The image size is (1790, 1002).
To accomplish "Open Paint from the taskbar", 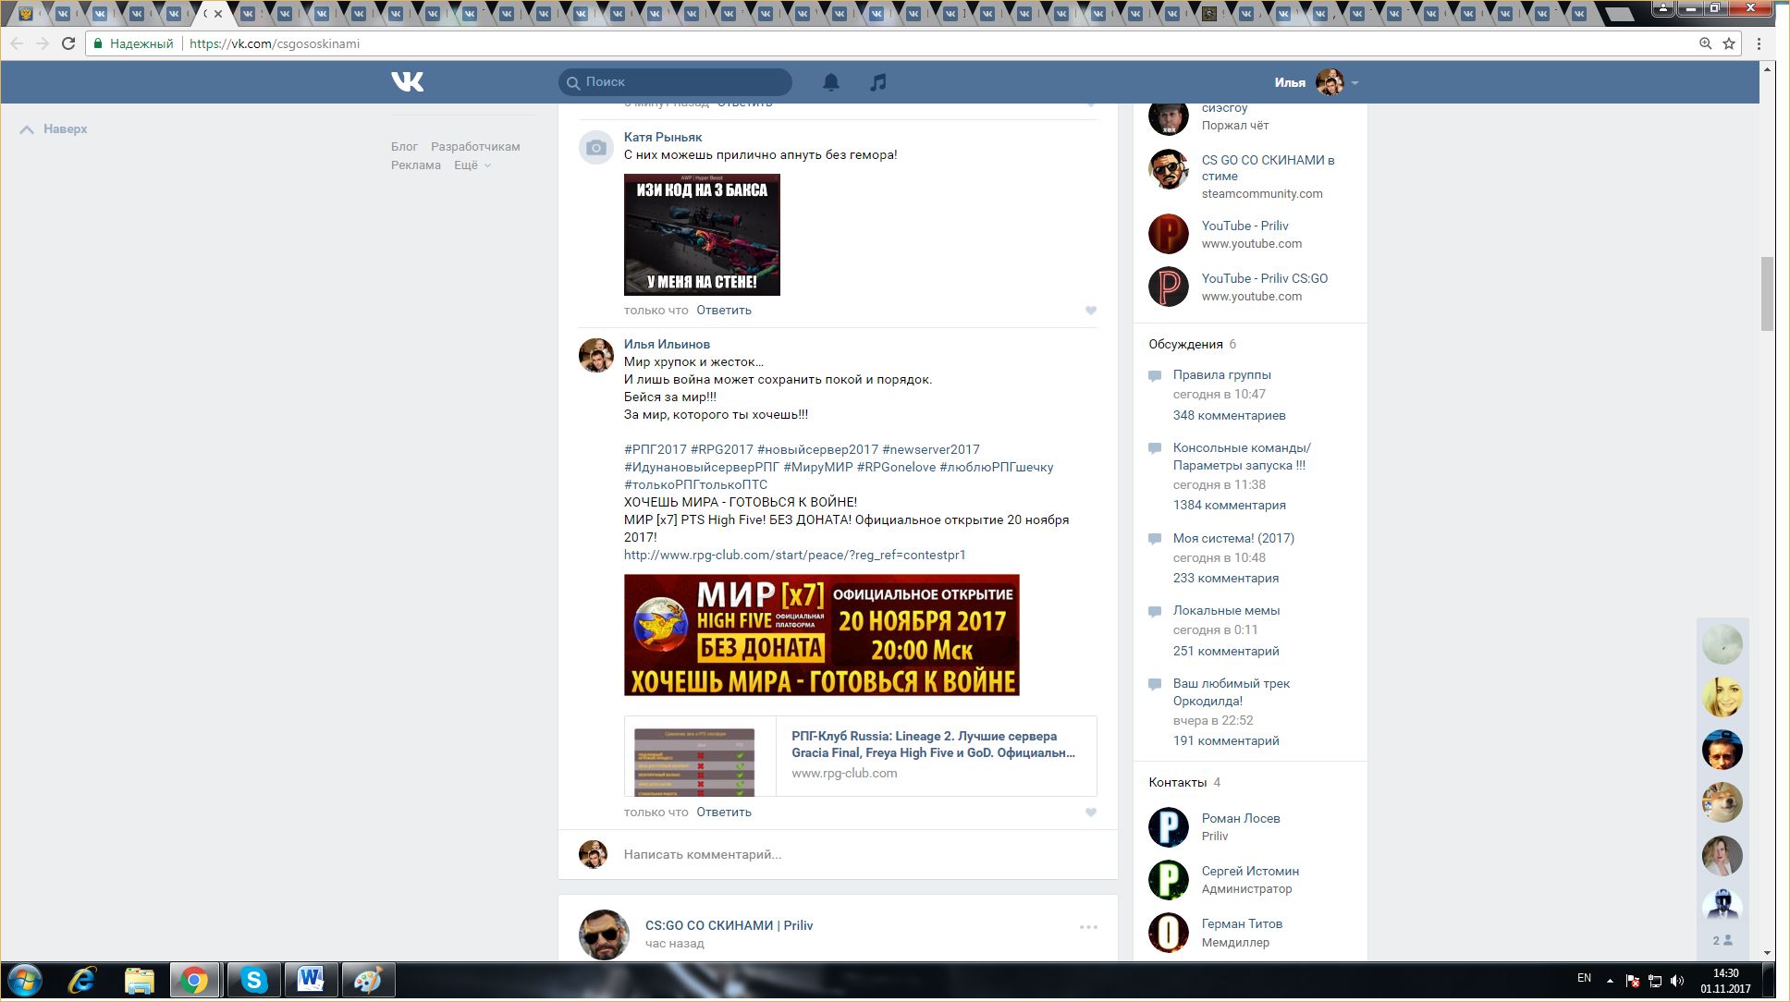I will [x=368, y=980].
